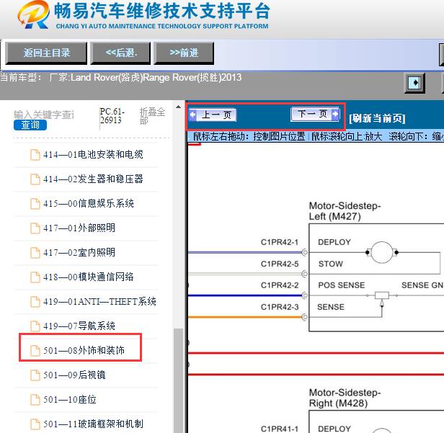Return to main directory with 返回主目录

46,53
